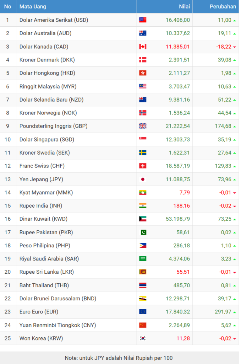
Task: Click the JPY note below the table
Action: (119, 358)
